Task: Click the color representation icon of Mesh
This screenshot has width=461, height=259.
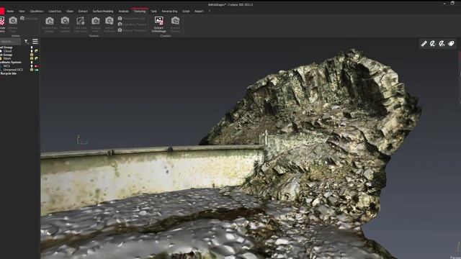Action: tap(37, 58)
